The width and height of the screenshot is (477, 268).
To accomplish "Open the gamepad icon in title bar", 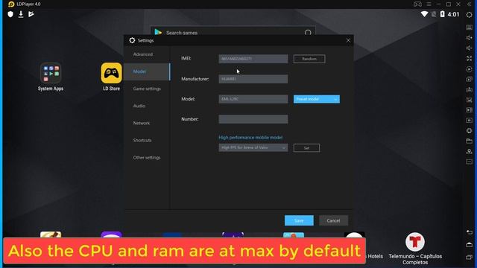I will click(x=417, y=4).
